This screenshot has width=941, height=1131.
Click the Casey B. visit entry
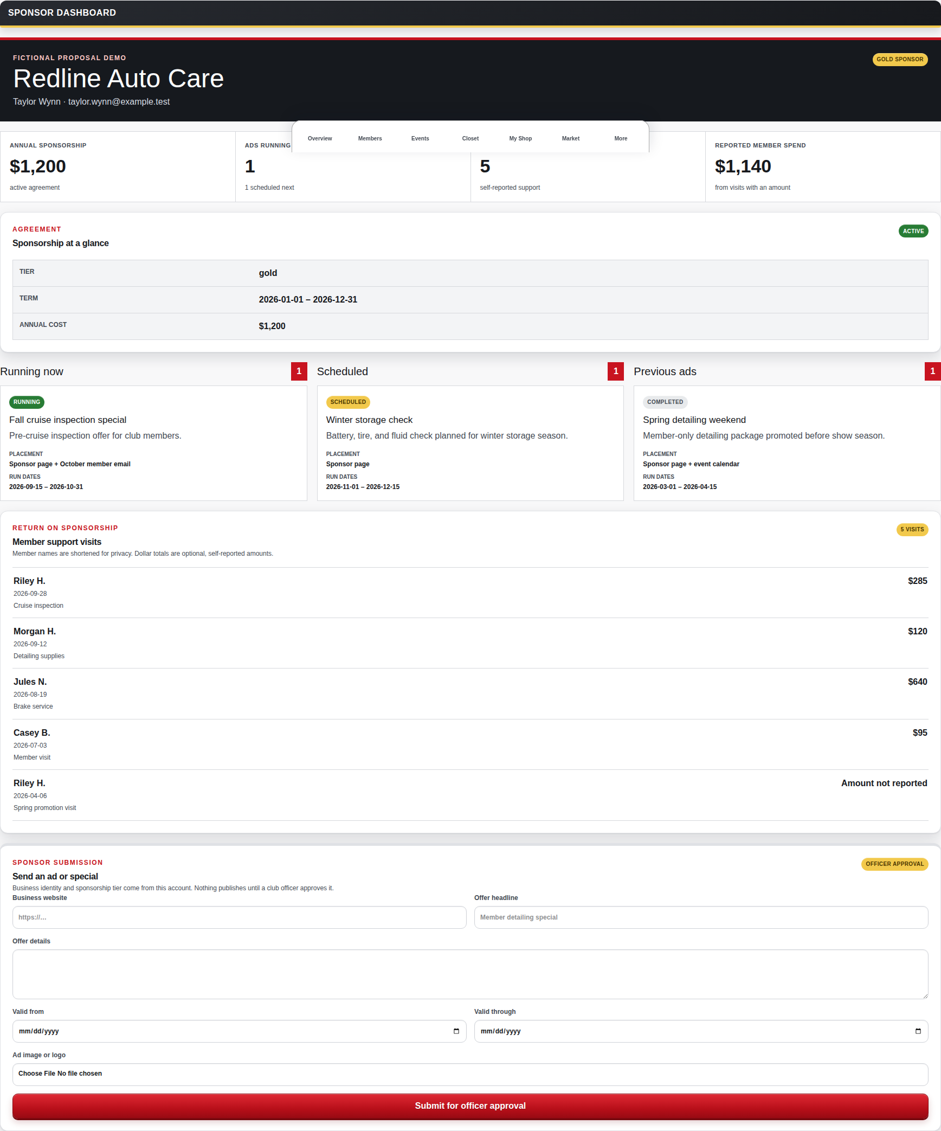point(470,744)
